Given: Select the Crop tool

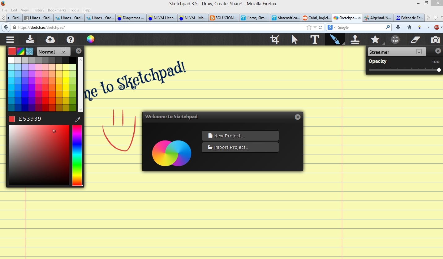Looking at the screenshot, I should click(275, 40).
